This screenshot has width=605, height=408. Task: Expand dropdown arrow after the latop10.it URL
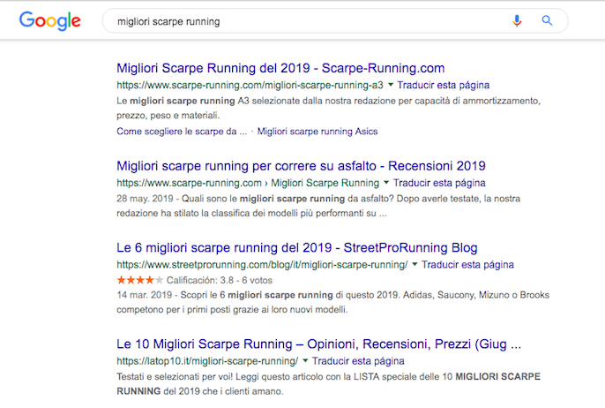pyautogui.click(x=305, y=360)
